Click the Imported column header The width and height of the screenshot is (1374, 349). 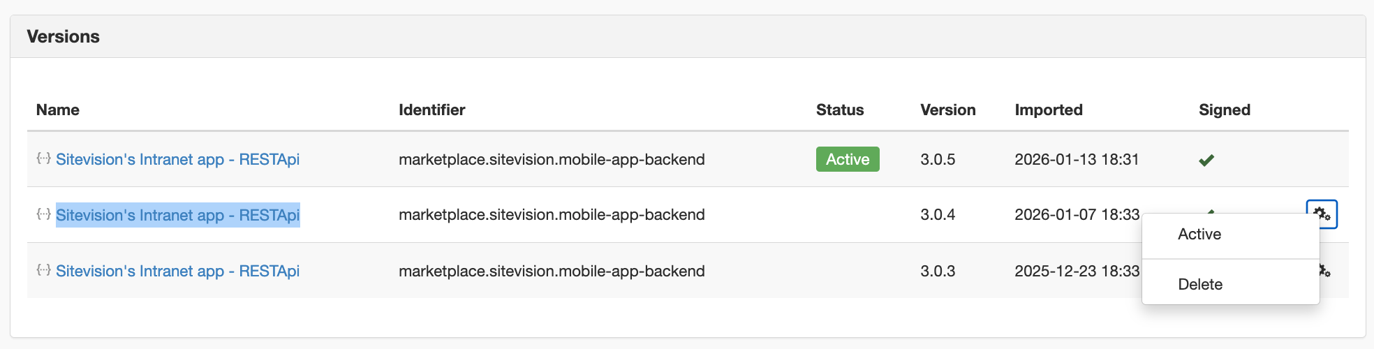click(x=1049, y=110)
